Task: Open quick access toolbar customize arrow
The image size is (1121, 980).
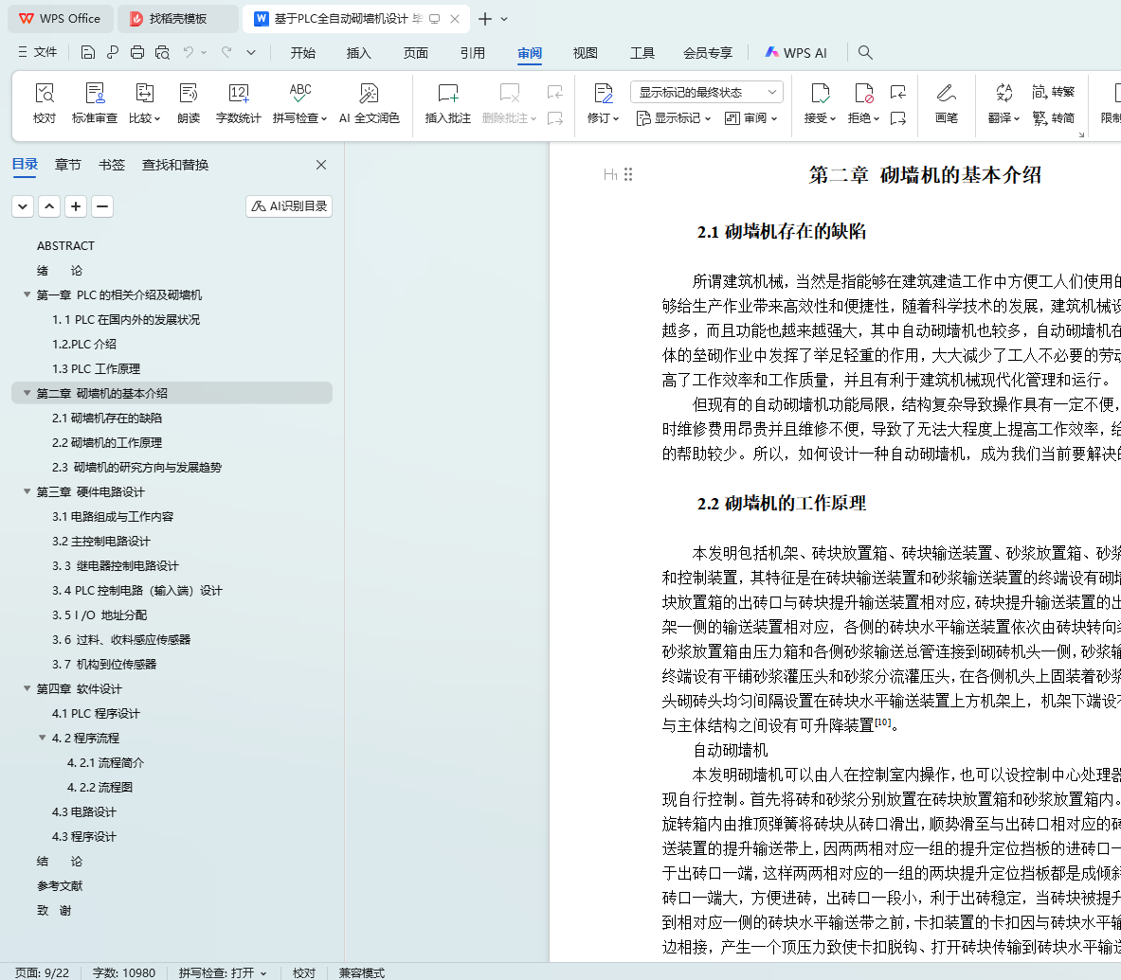Action: pos(251,52)
